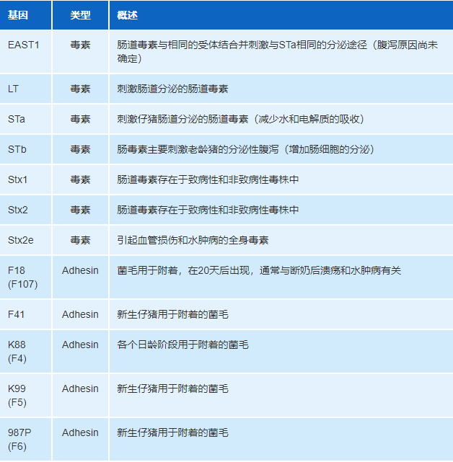Click the Adhesin type in the F41 row
Image resolution: width=453 pixels, height=462 pixels.
click(x=80, y=315)
